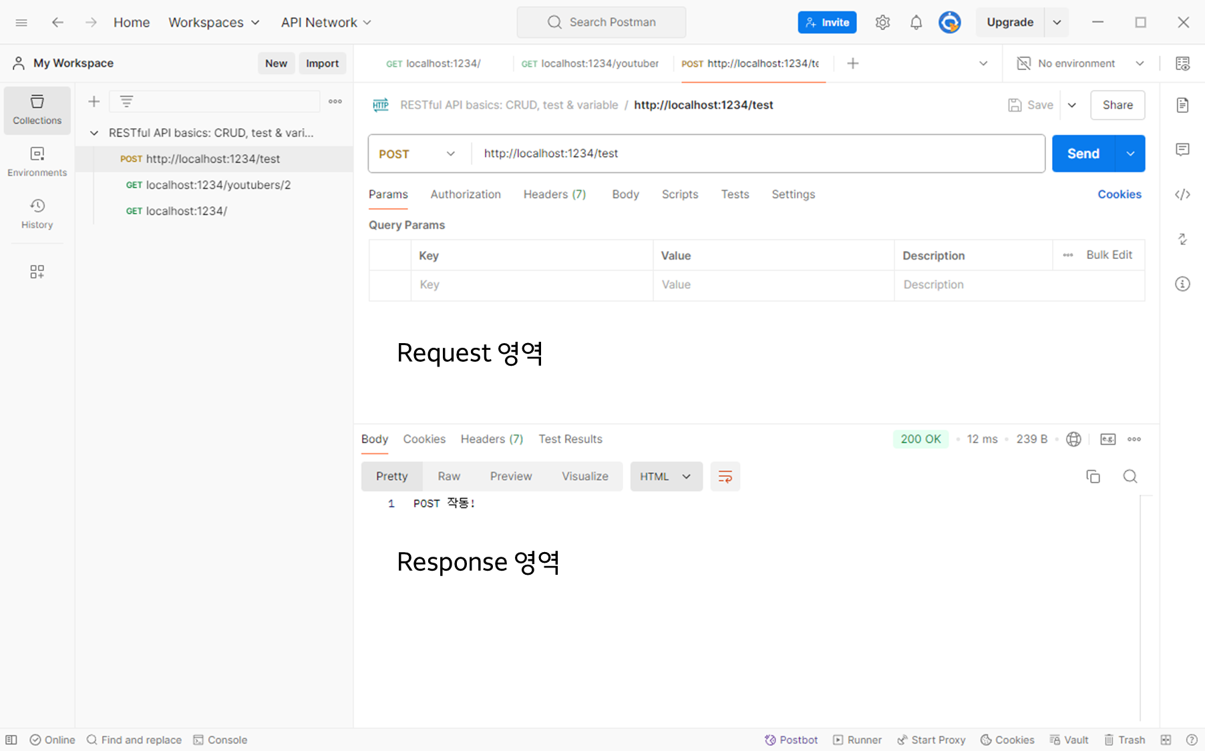
Task: Click the Share button
Action: click(x=1117, y=105)
